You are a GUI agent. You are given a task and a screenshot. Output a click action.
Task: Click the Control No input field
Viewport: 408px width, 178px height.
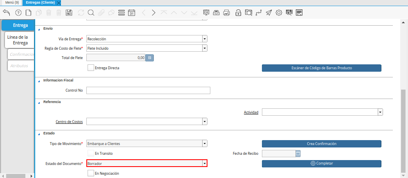click(x=148, y=90)
